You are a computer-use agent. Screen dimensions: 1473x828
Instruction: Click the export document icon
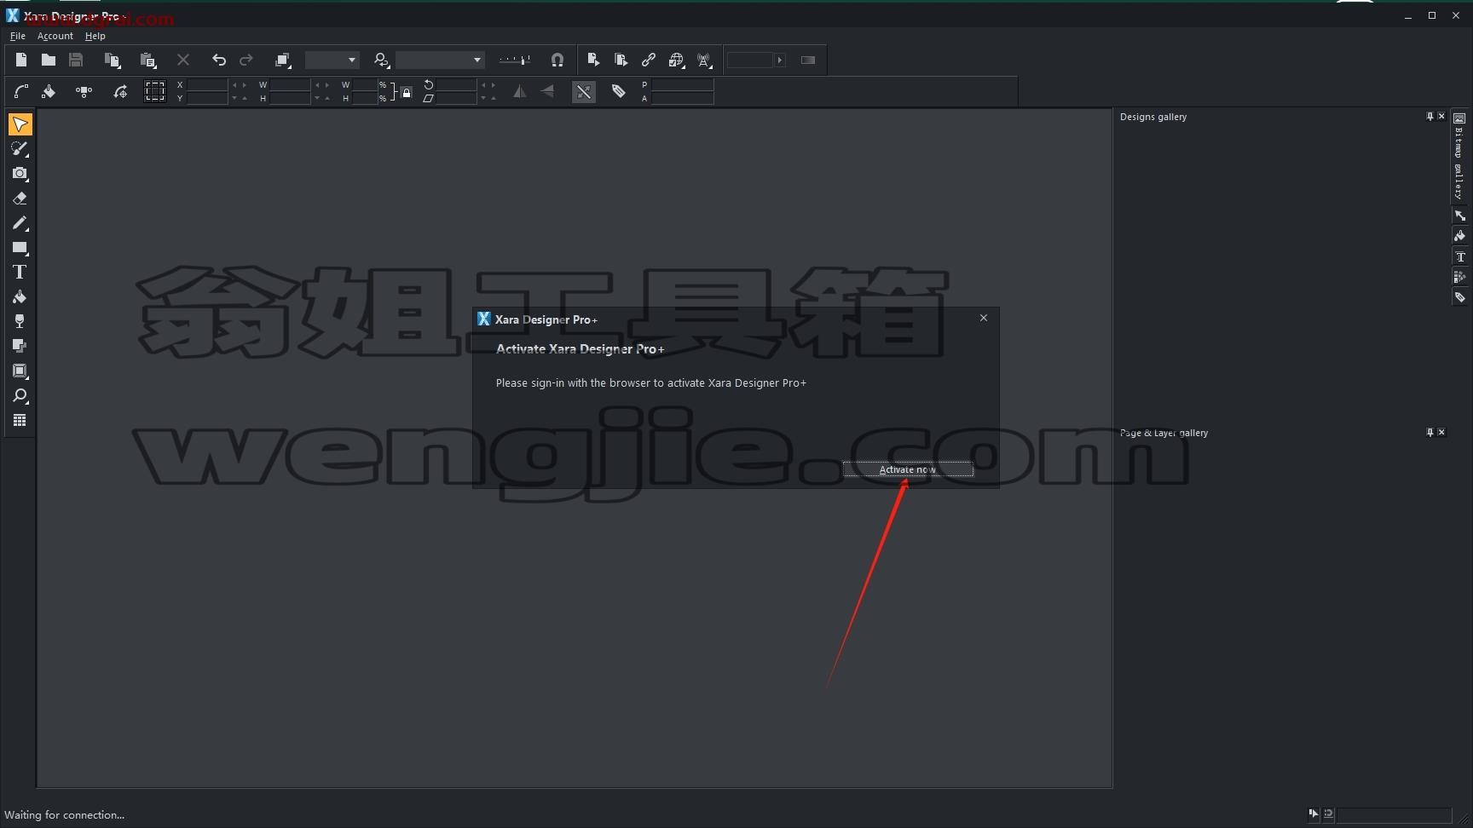click(x=593, y=60)
